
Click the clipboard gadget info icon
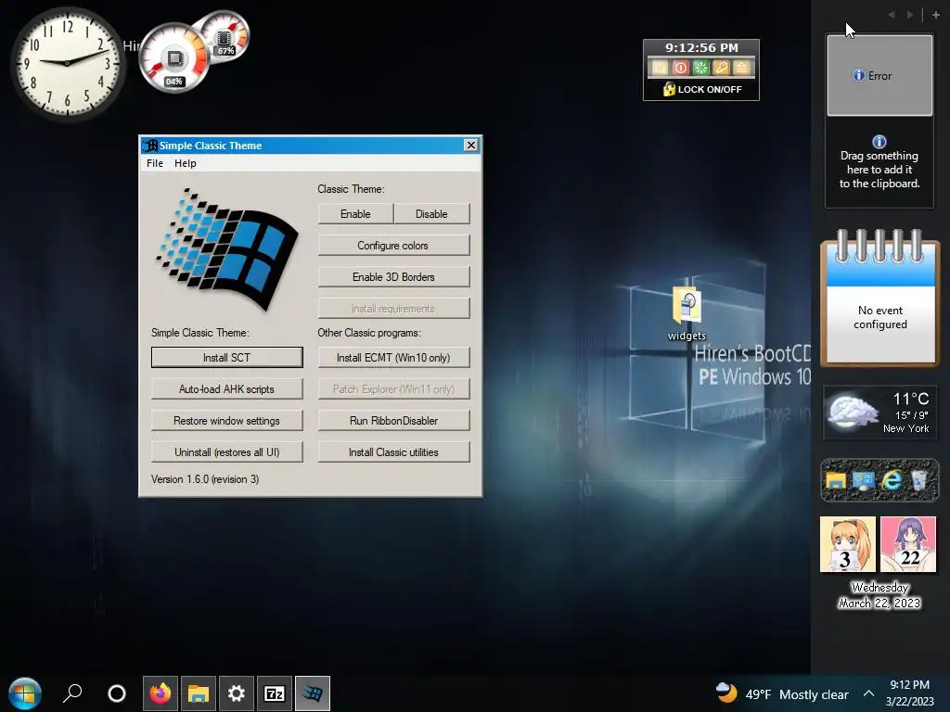(879, 142)
